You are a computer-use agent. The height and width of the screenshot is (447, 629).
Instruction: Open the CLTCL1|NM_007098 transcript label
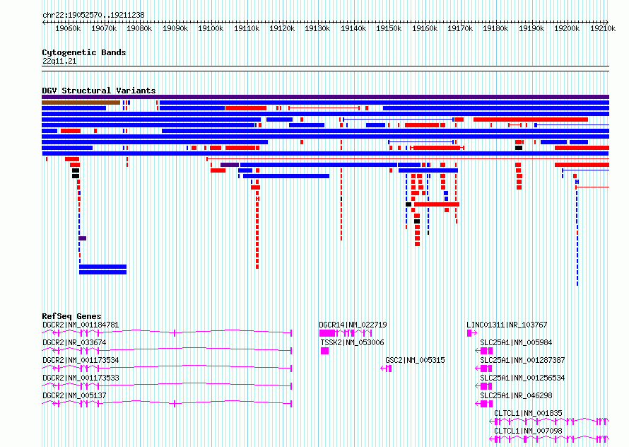coord(528,431)
